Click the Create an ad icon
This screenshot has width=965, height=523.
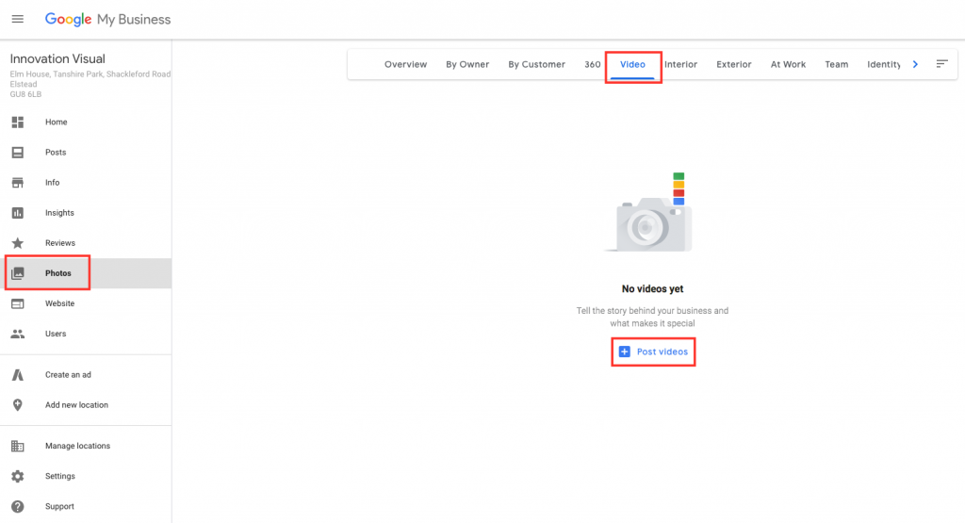(17, 375)
